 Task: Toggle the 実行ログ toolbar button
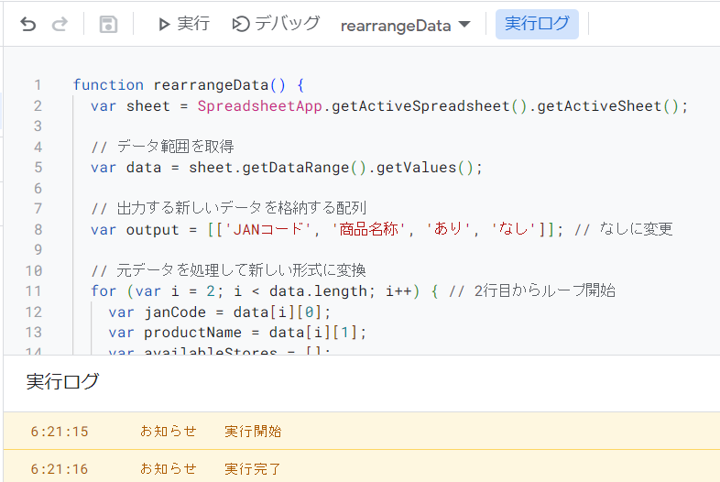pyautogui.click(x=537, y=24)
